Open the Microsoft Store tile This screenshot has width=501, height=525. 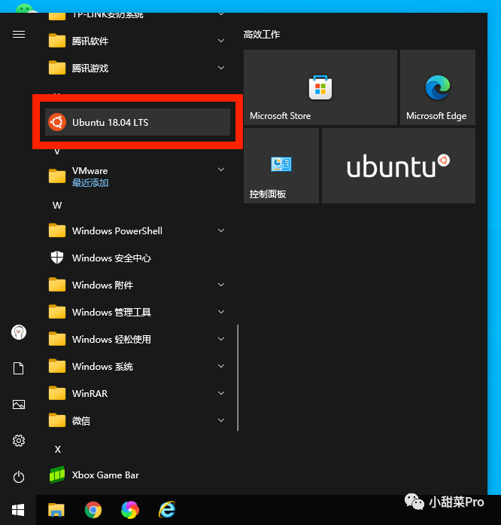tap(320, 87)
